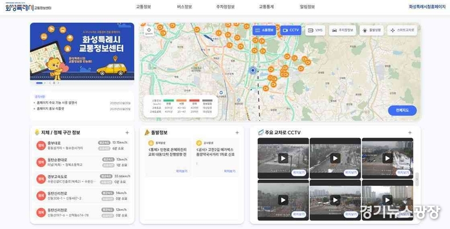Click the red 정체 badge beside 중부대로

[41, 145]
